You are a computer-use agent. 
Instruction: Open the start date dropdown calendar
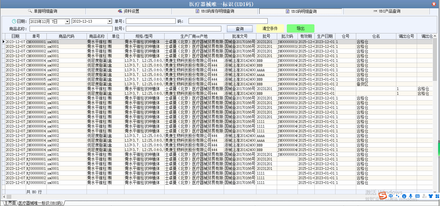click(67, 22)
